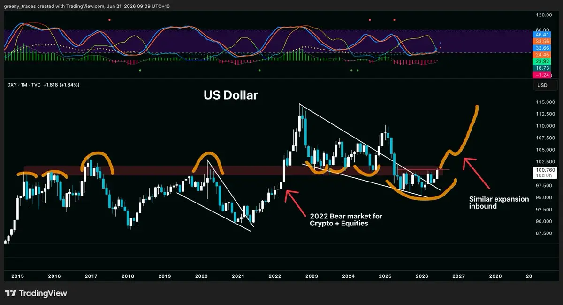Click the 32.66 indicator value tag
The height and width of the screenshot is (305, 563).
pos(542,48)
